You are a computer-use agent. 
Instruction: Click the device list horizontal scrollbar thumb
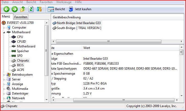(109, 41)
